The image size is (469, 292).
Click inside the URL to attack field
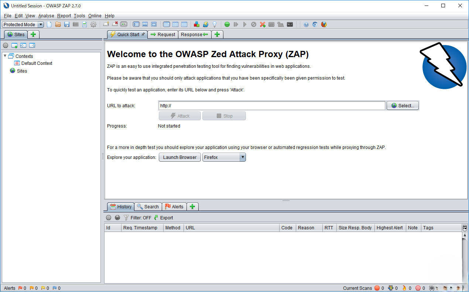[x=271, y=105]
